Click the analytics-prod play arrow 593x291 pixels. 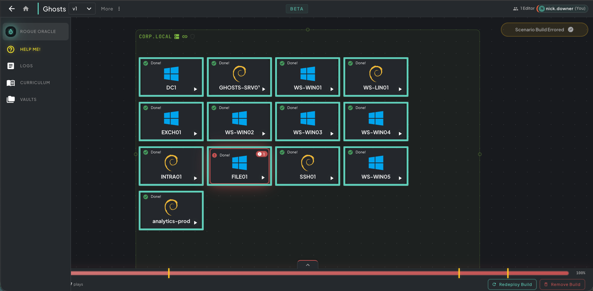(195, 223)
